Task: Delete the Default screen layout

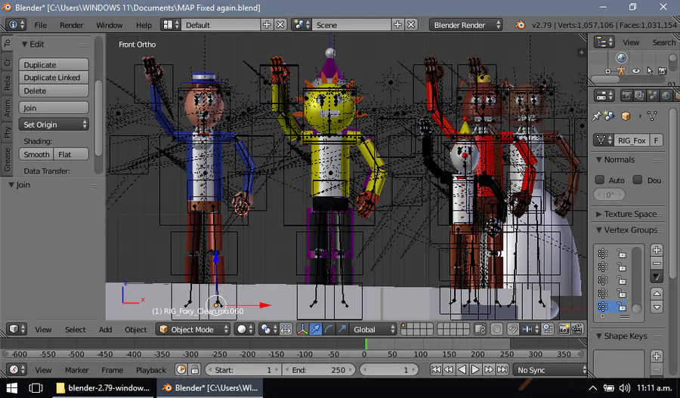Action: [280, 25]
